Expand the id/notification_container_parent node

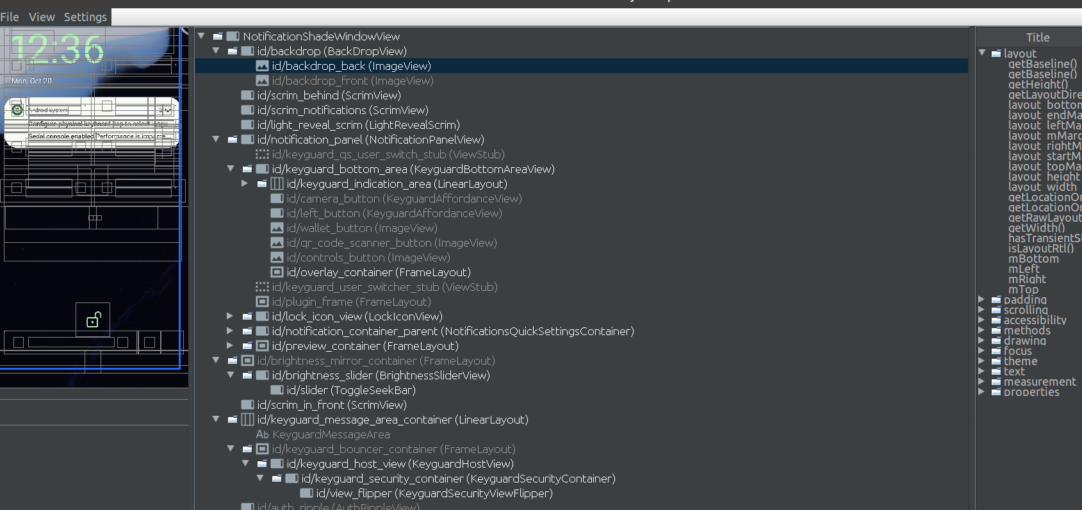click(230, 331)
